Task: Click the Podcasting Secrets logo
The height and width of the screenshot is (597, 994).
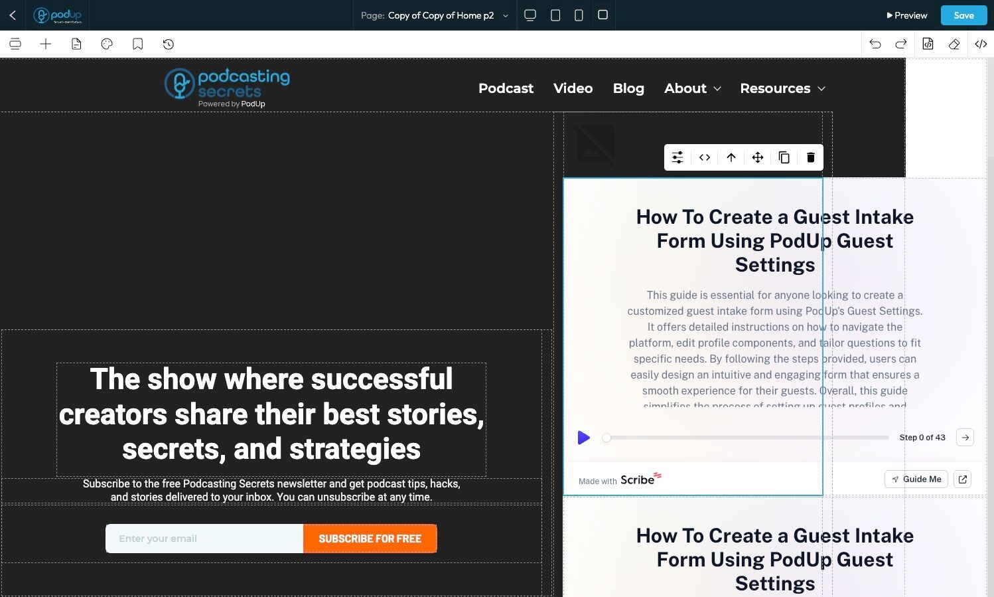Action: [x=228, y=88]
